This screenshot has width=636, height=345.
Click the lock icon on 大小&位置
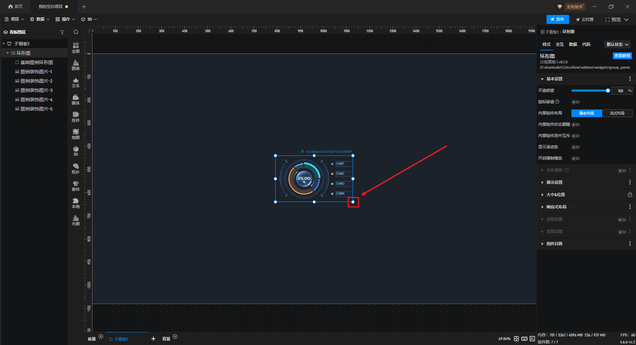[630, 195]
